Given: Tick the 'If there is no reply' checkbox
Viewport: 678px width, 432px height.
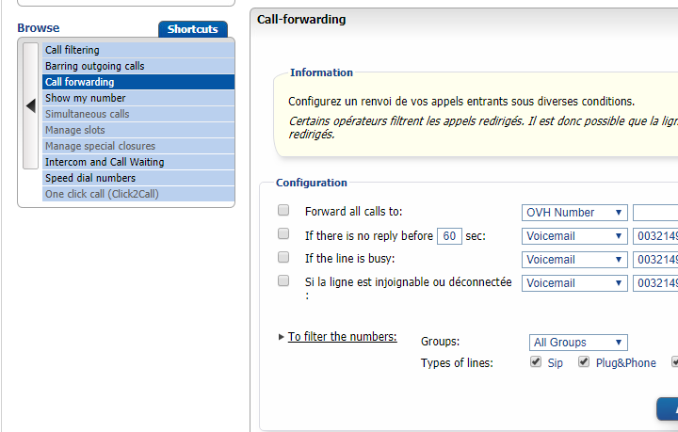Looking at the screenshot, I should (283, 233).
